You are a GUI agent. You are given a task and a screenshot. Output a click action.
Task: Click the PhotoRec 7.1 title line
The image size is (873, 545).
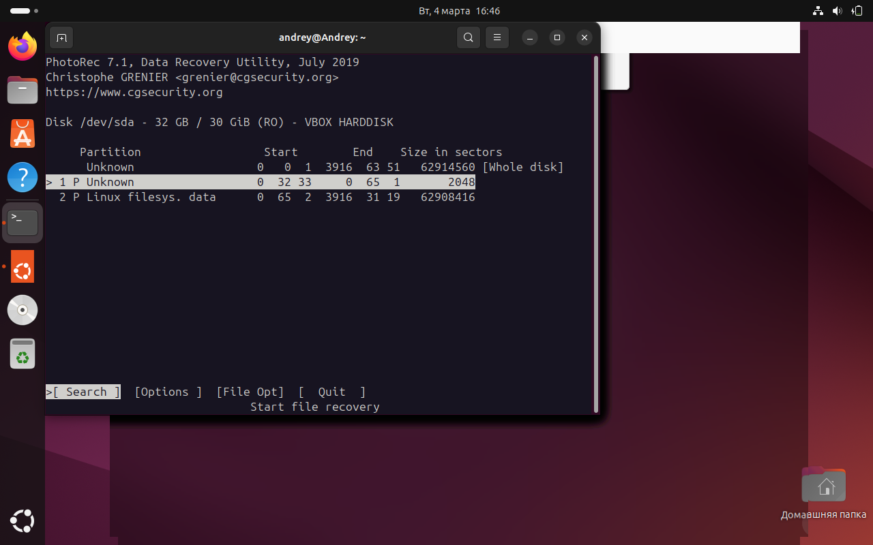[203, 62]
